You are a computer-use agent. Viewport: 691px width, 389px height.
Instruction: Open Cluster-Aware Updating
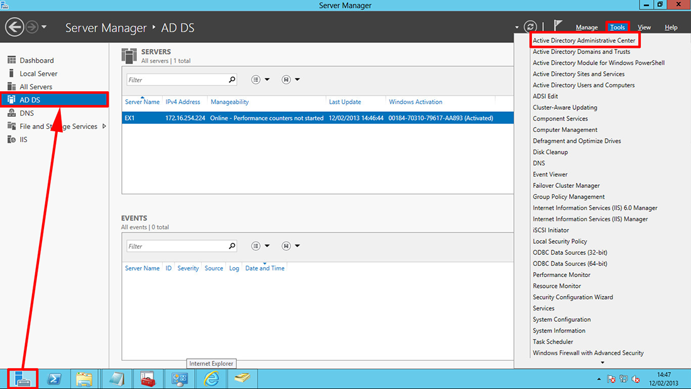click(565, 107)
